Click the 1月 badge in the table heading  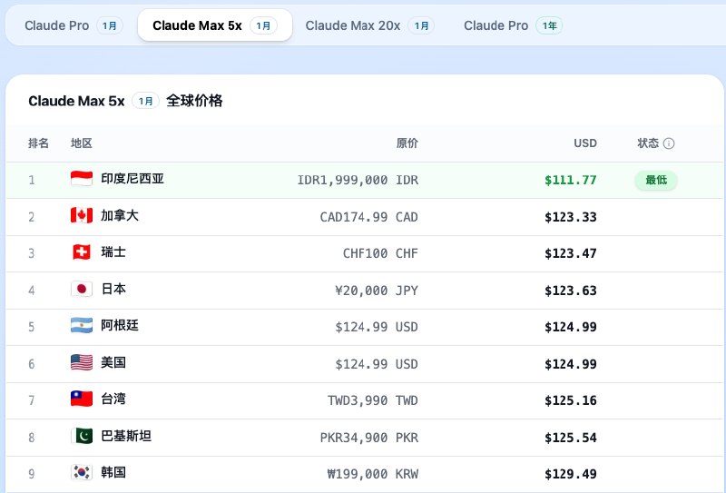tap(146, 101)
